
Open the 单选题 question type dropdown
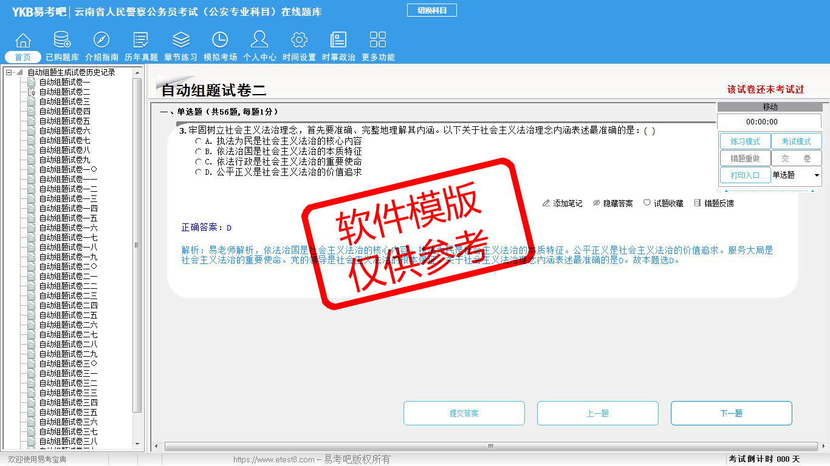coord(816,175)
